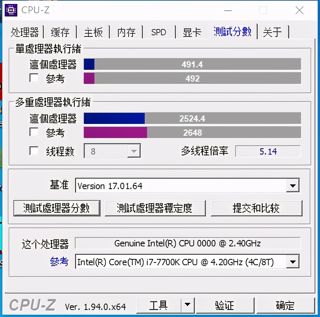The width and height of the screenshot is (320, 317).
Task: Click the multi-thread score progress bar showing 2524.4
Action: 193,118
